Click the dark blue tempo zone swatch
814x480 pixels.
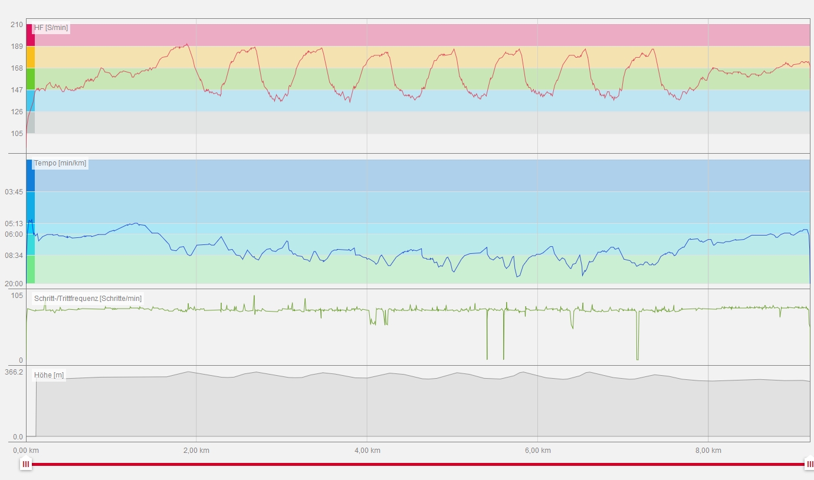click(30, 176)
